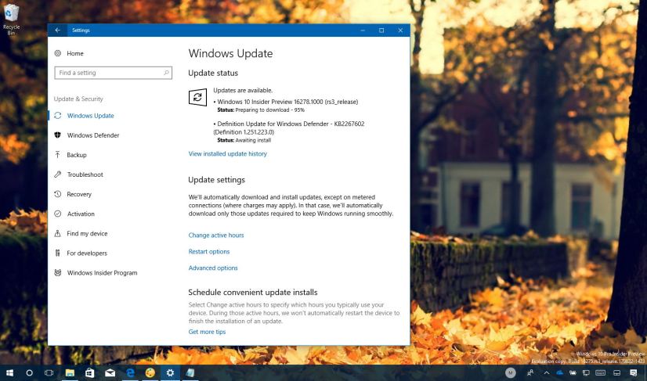Open the Mail app from taskbar
The image size is (647, 381).
pyautogui.click(x=110, y=372)
